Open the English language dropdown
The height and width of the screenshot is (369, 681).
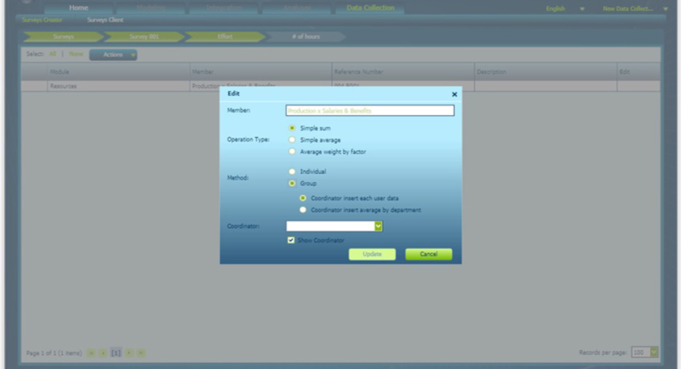click(582, 9)
